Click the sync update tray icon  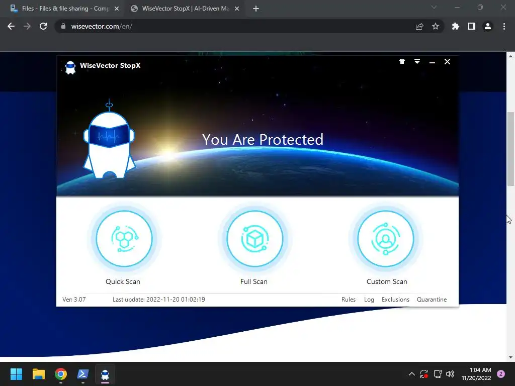(x=424, y=374)
